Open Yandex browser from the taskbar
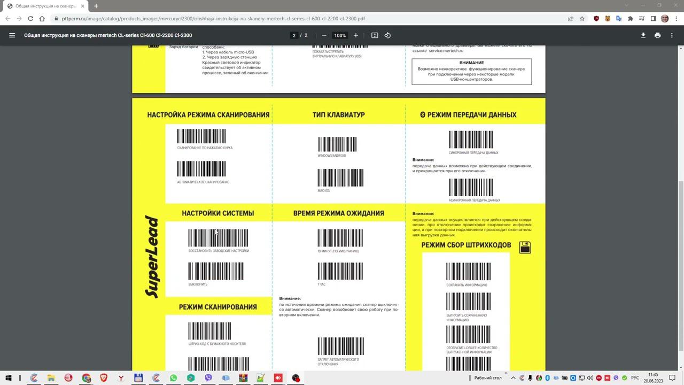684x385 pixels. (x=121, y=378)
